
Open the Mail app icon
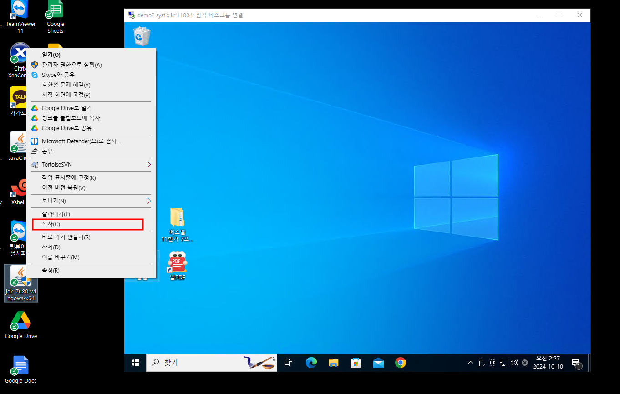click(x=378, y=363)
